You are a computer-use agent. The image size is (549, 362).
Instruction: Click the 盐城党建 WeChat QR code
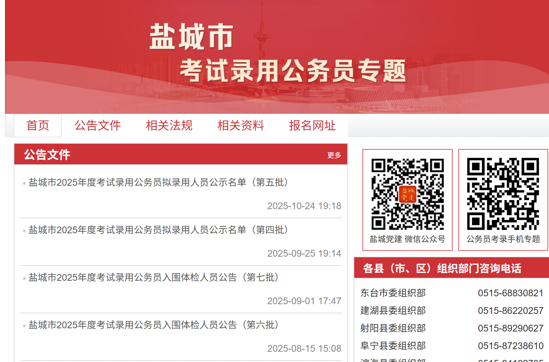[x=407, y=194]
